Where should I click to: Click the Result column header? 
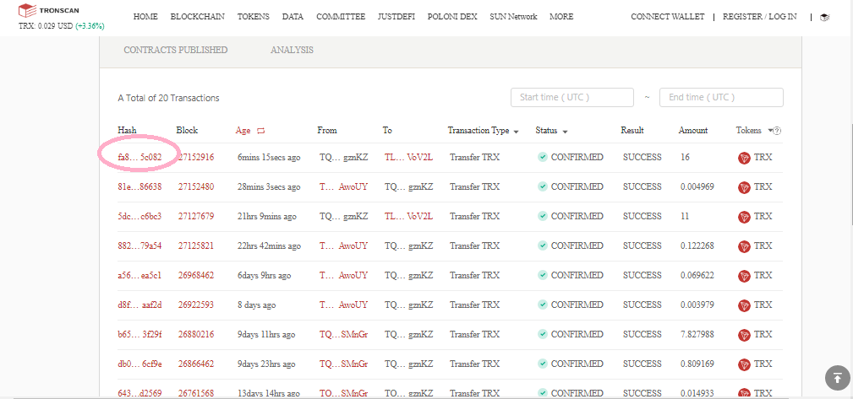click(632, 130)
